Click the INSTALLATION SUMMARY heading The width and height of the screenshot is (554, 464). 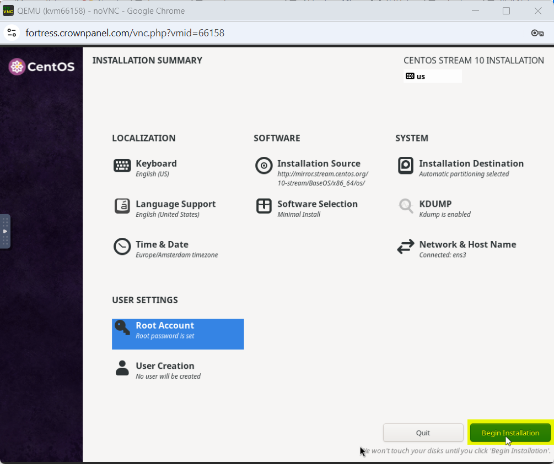pyautogui.click(x=147, y=61)
